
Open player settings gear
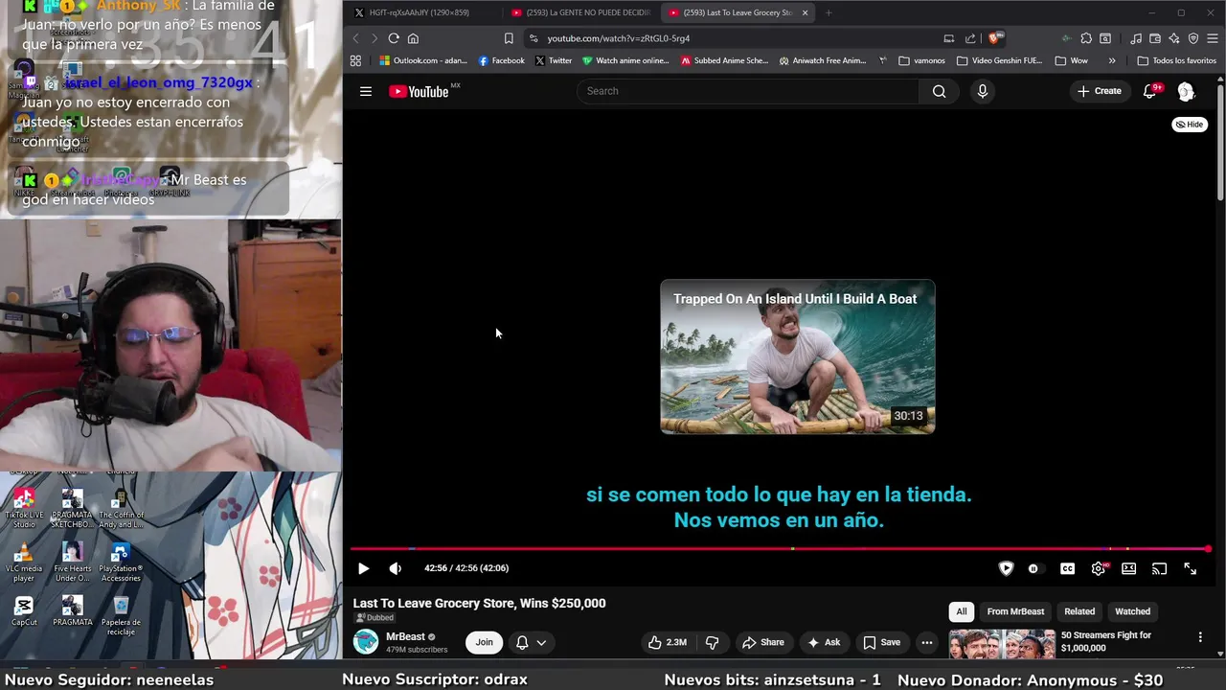pos(1099,568)
